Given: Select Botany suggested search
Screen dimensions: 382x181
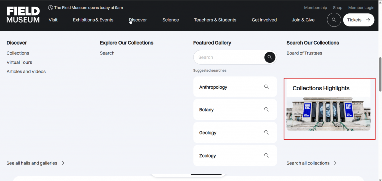Looking at the screenshot, I should [235, 109].
